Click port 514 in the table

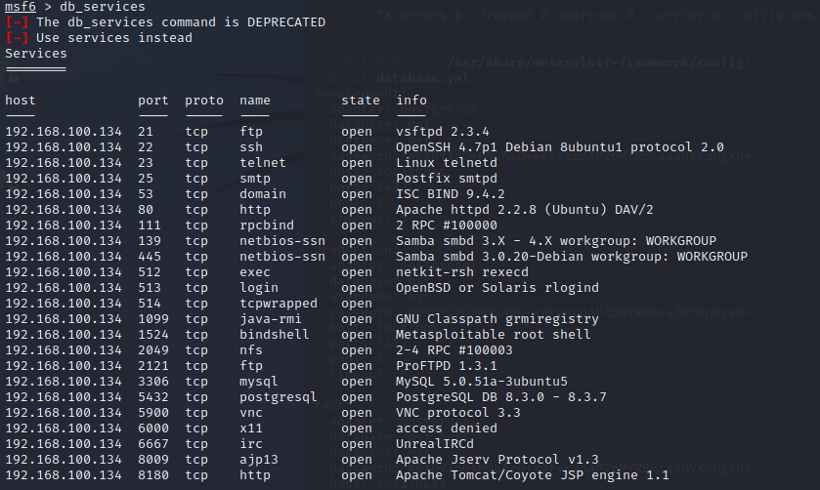[x=150, y=304]
